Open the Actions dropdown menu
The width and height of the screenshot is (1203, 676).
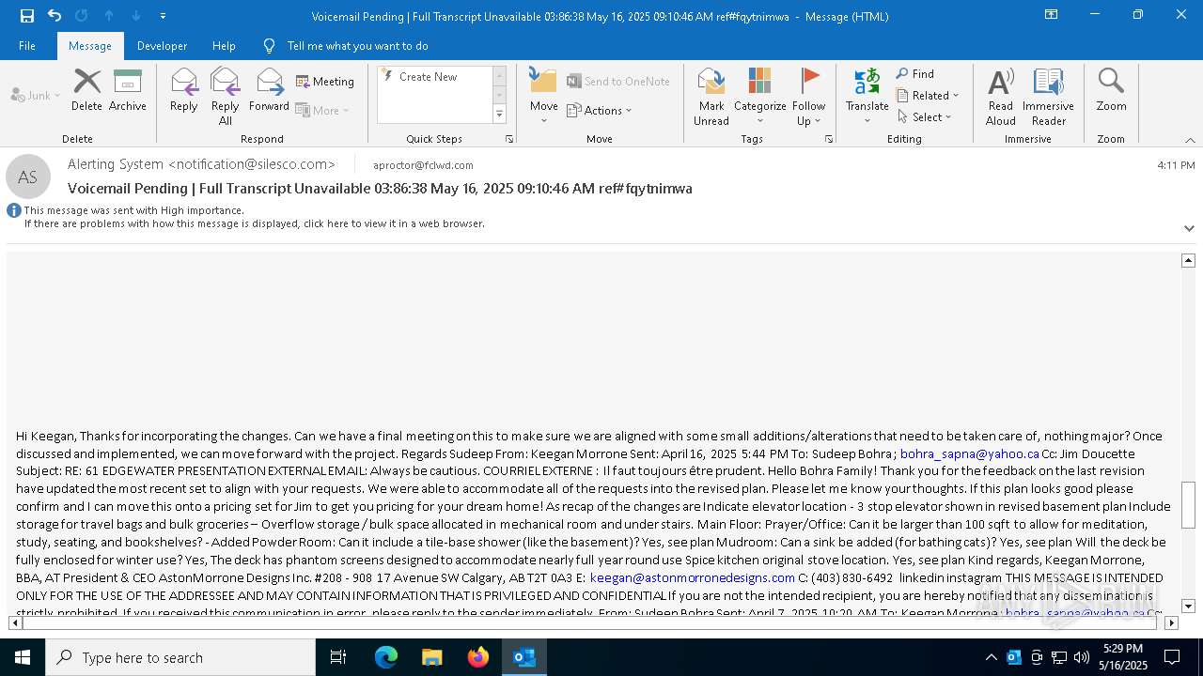click(600, 110)
